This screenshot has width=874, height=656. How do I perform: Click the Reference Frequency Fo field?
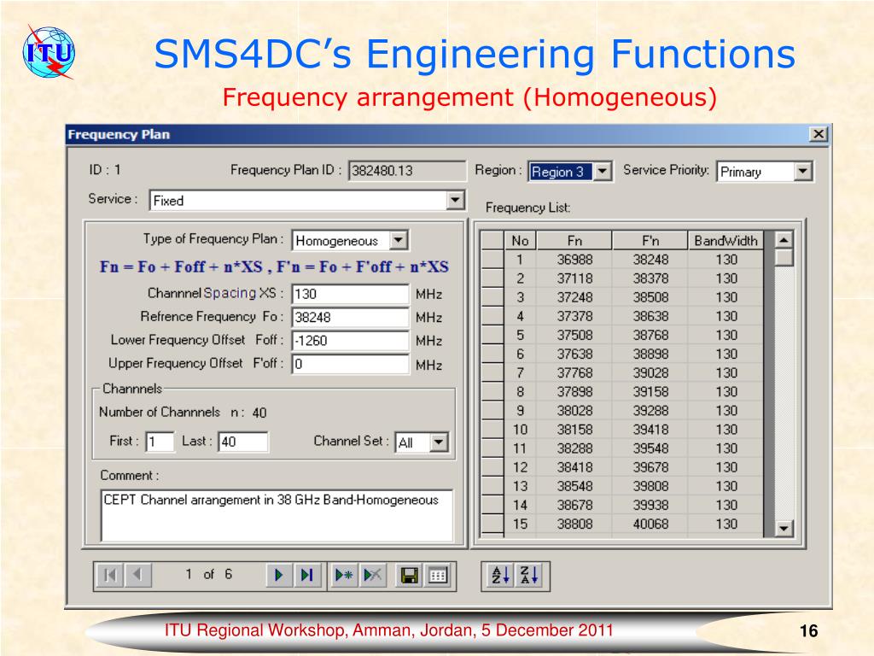[351, 318]
